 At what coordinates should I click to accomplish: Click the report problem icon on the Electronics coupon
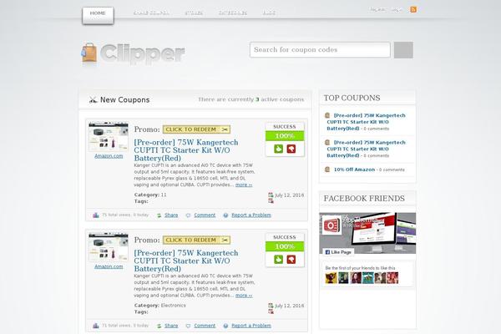click(x=225, y=326)
